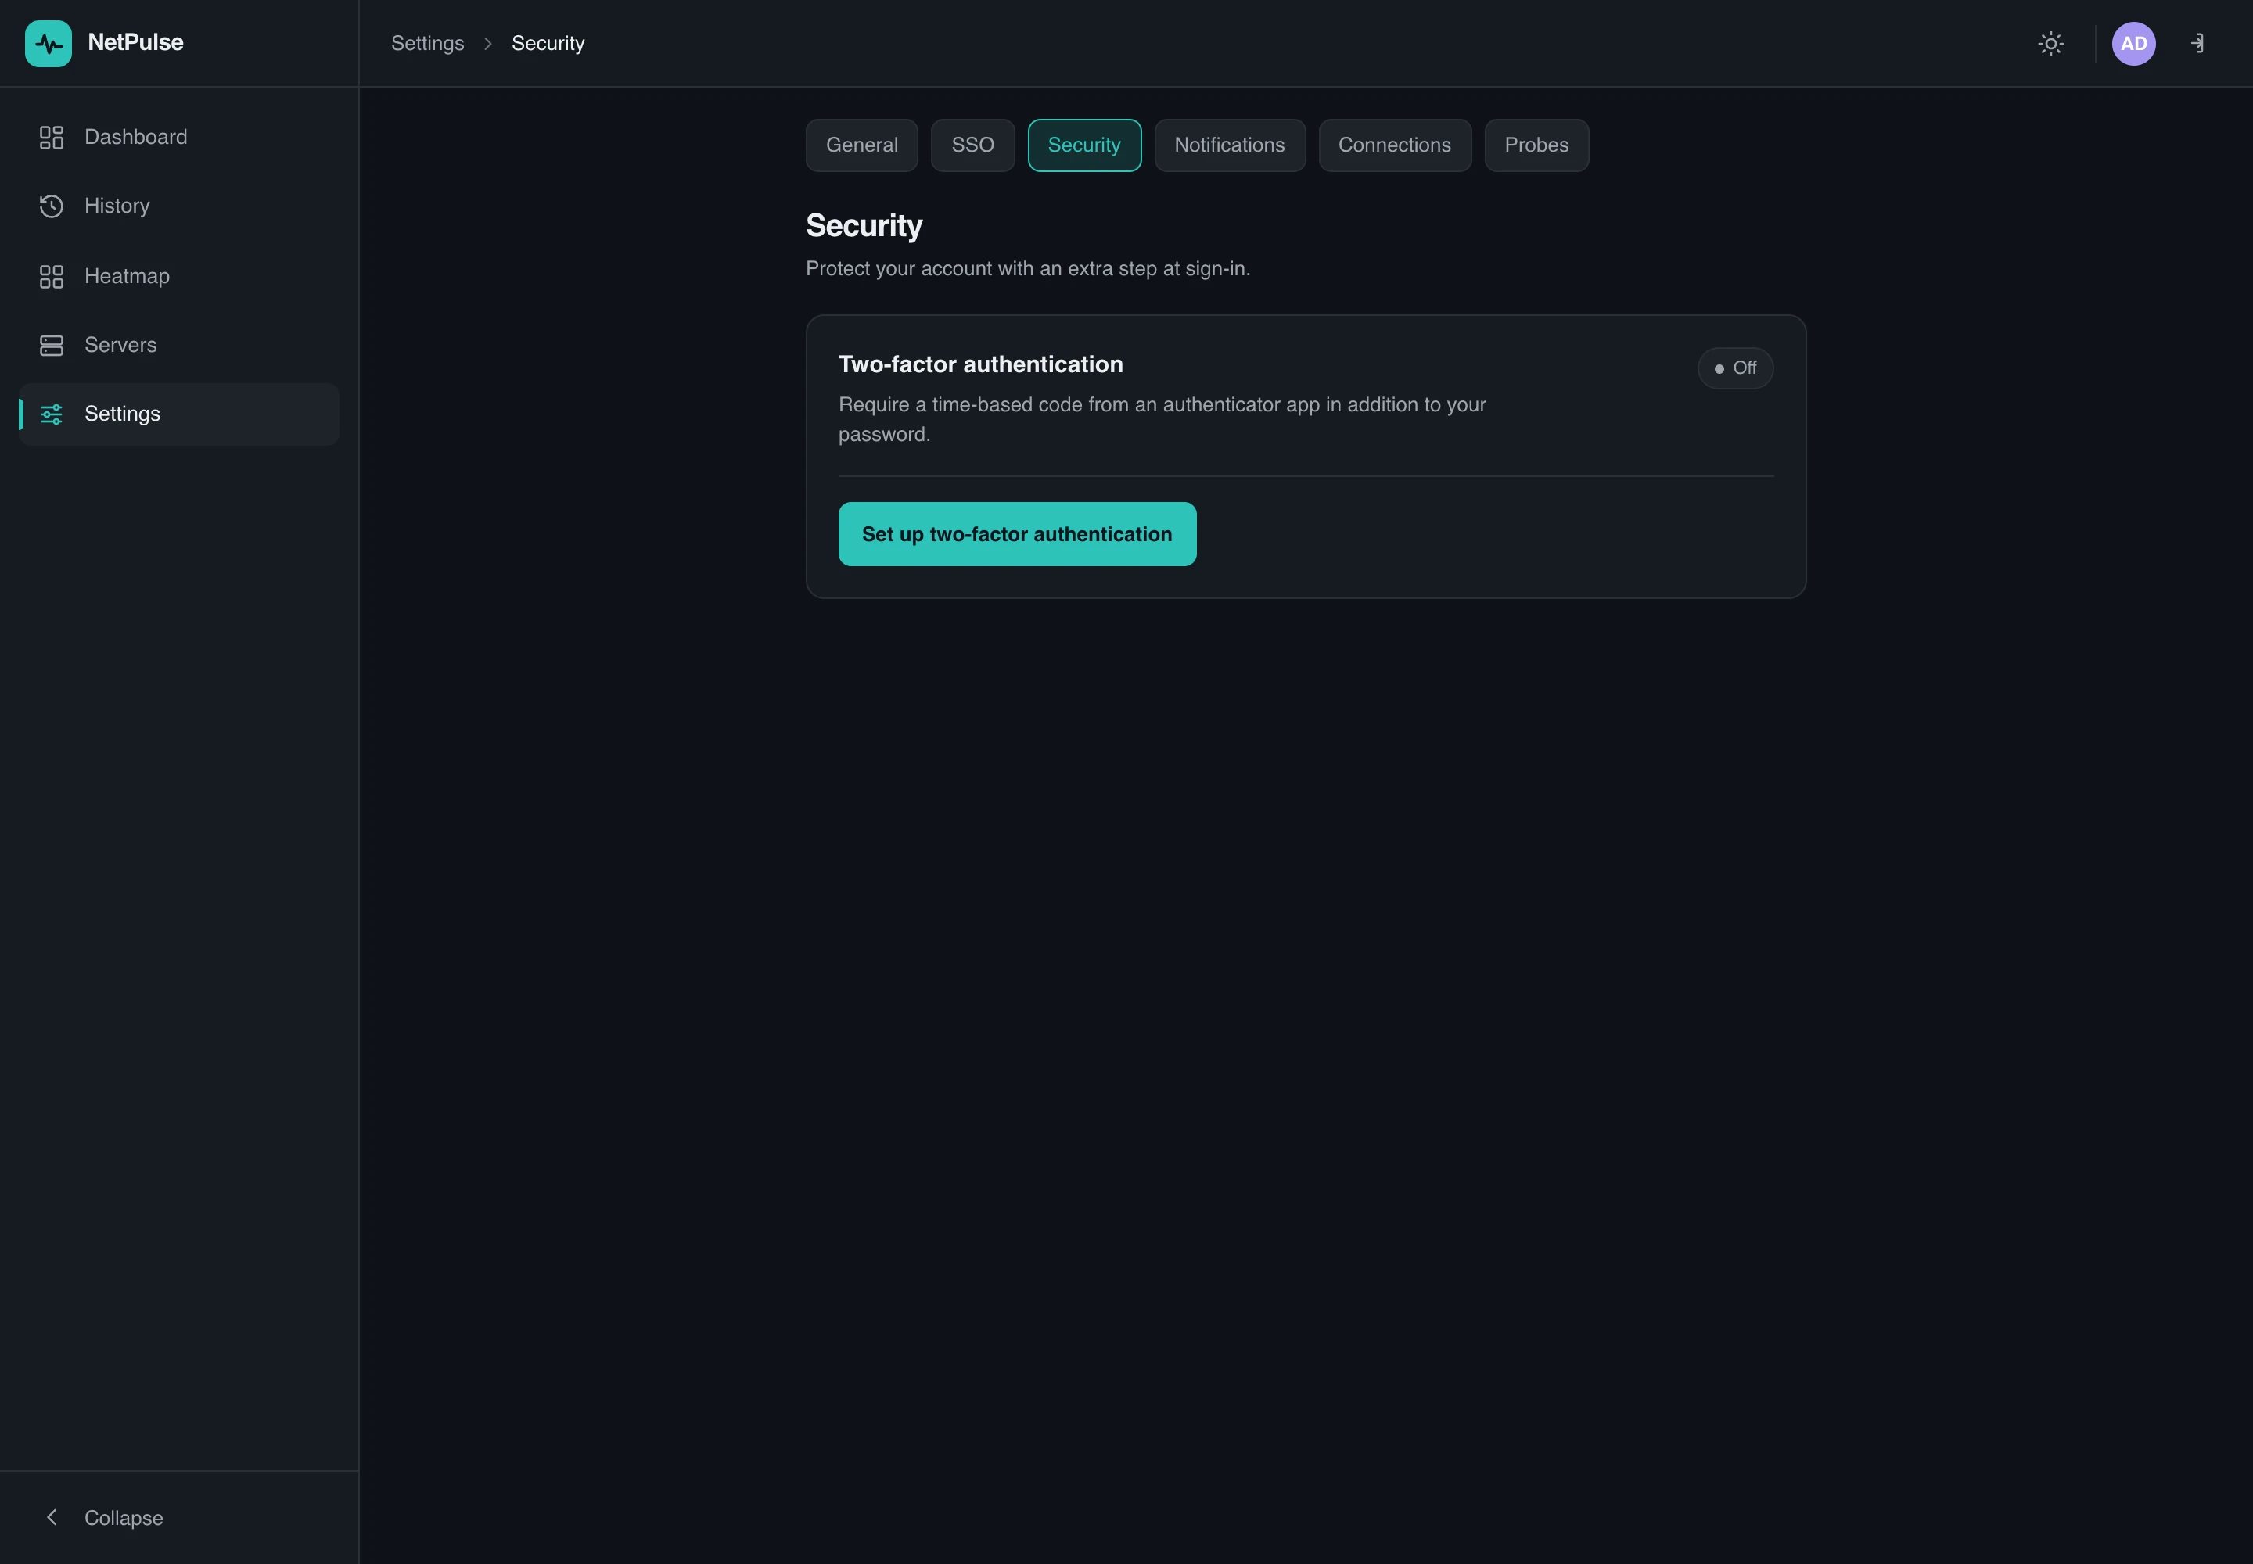Open the Heatmap view
This screenshot has width=2253, height=1564.
point(179,276)
